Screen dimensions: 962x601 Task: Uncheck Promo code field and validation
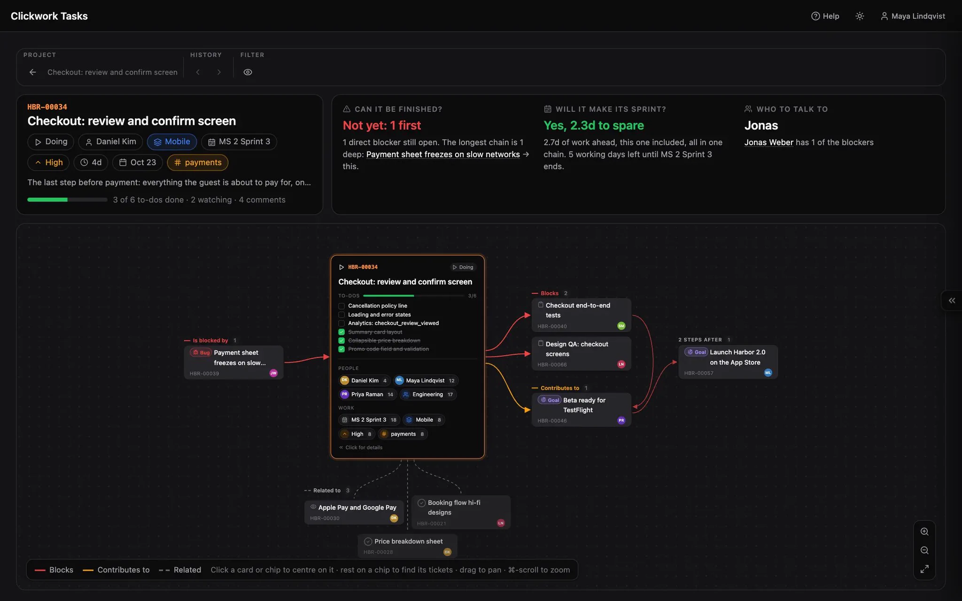point(341,349)
